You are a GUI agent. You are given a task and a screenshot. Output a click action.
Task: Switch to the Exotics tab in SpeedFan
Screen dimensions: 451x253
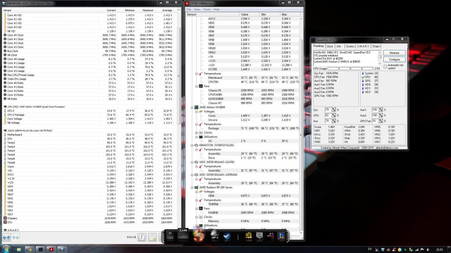tap(350, 46)
